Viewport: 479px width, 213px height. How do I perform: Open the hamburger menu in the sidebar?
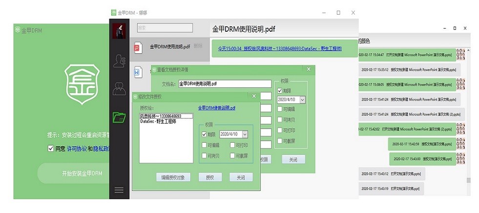click(119, 190)
